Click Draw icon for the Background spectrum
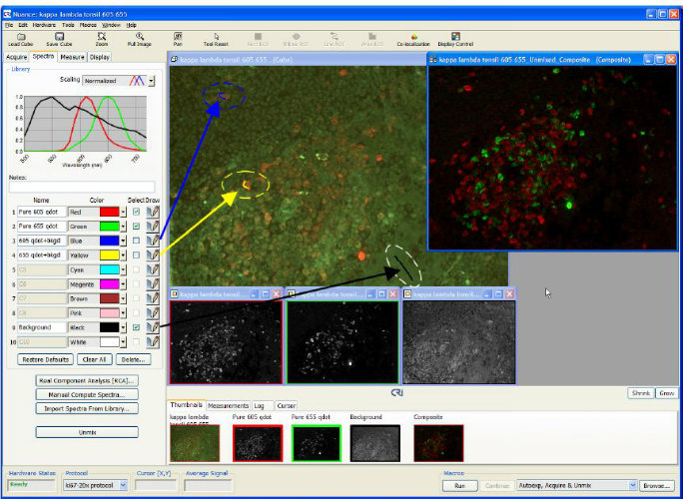The height and width of the screenshot is (499, 683). (x=153, y=327)
